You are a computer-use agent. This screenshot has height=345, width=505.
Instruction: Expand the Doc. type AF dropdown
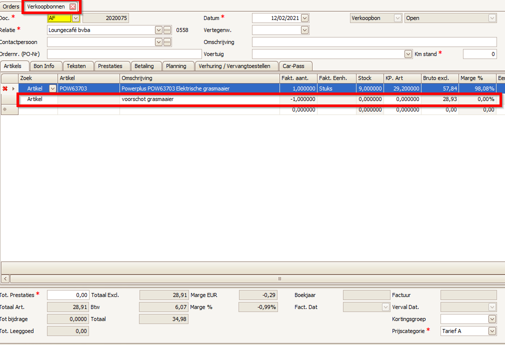click(75, 18)
